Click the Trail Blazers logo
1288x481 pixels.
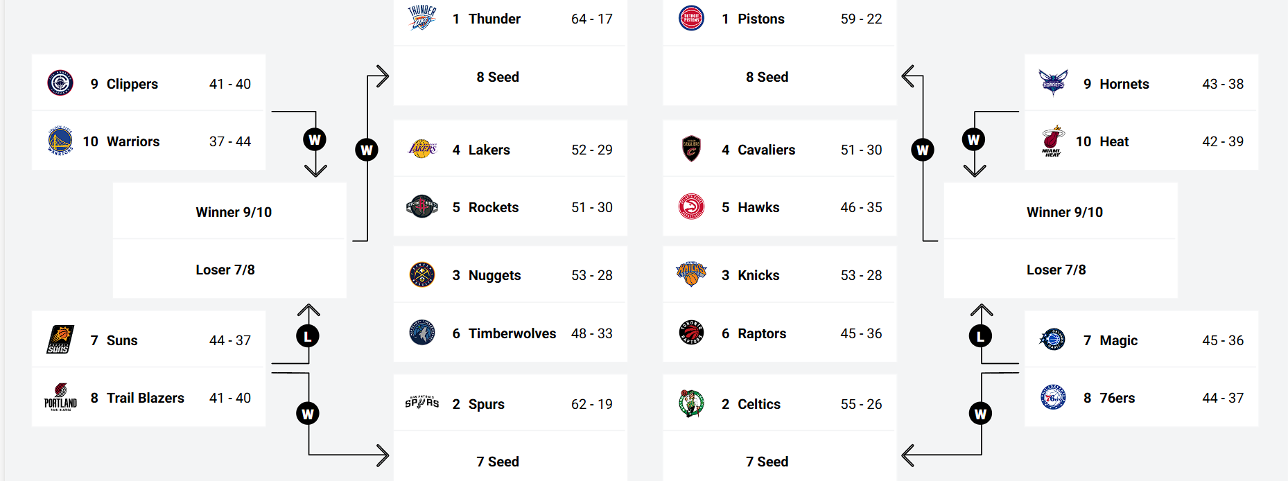coord(60,397)
